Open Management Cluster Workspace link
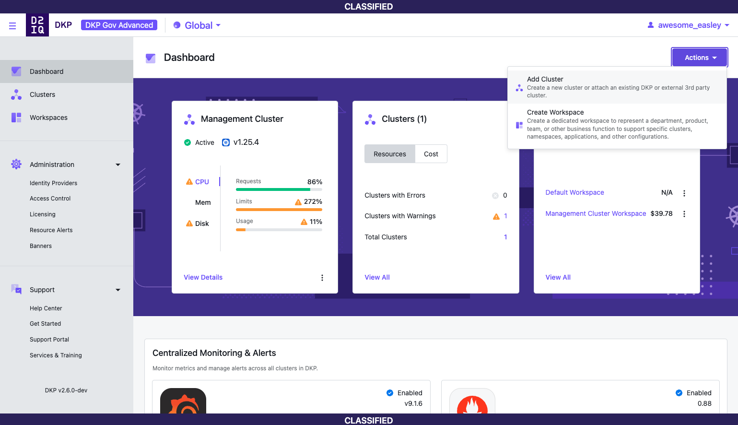 click(596, 213)
